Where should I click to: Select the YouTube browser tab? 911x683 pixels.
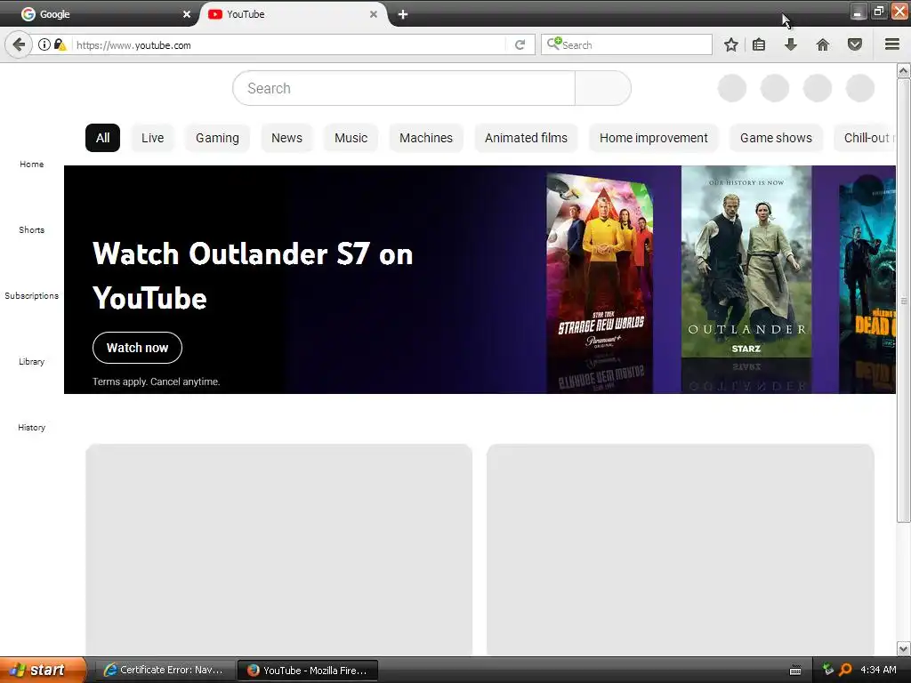pyautogui.click(x=292, y=14)
